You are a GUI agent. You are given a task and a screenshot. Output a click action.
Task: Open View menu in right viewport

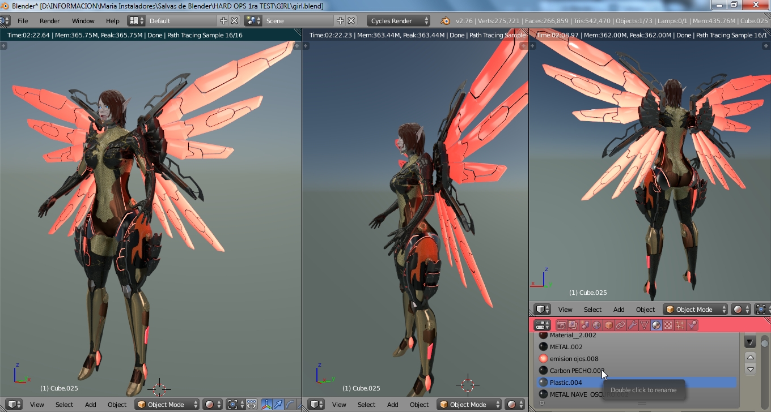pyautogui.click(x=565, y=310)
